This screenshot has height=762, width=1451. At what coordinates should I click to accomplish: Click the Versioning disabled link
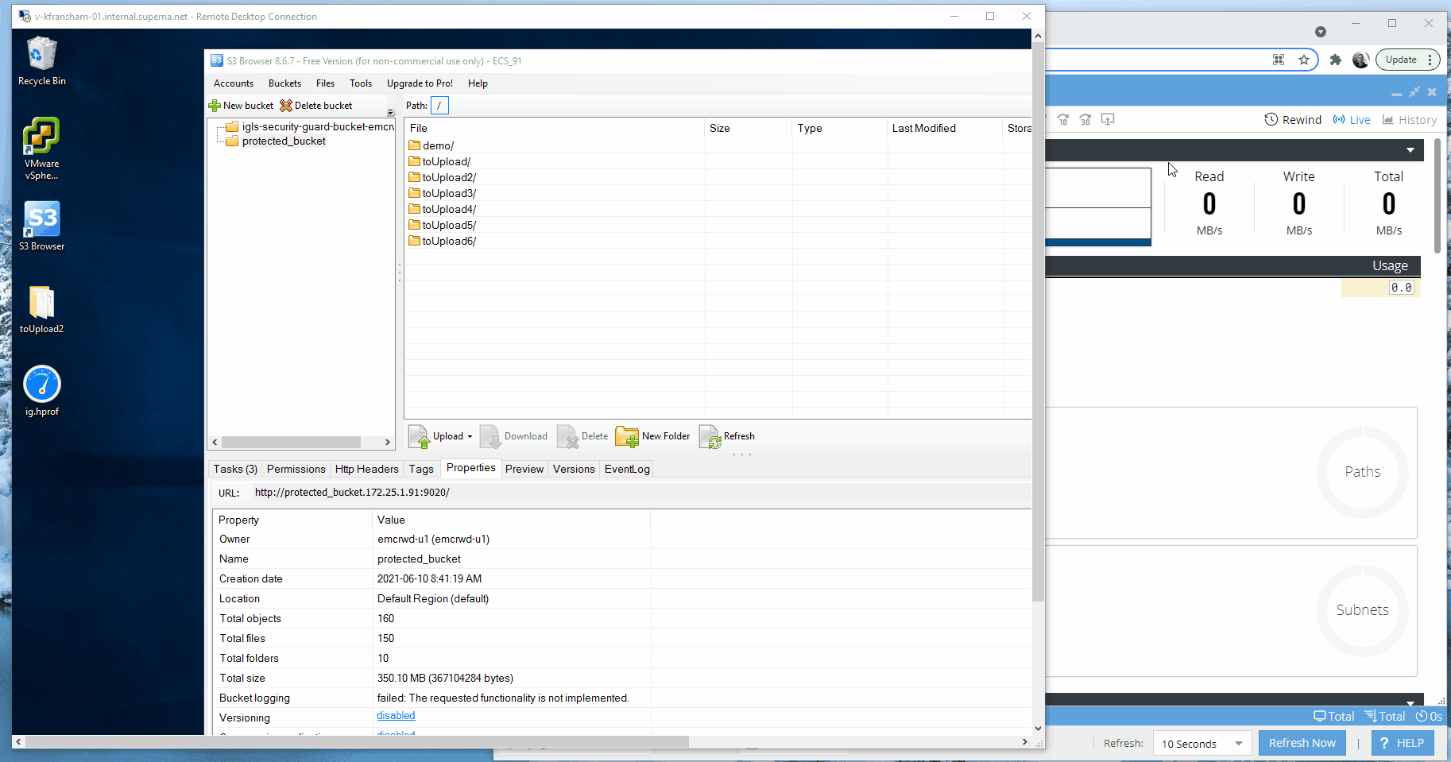click(396, 716)
